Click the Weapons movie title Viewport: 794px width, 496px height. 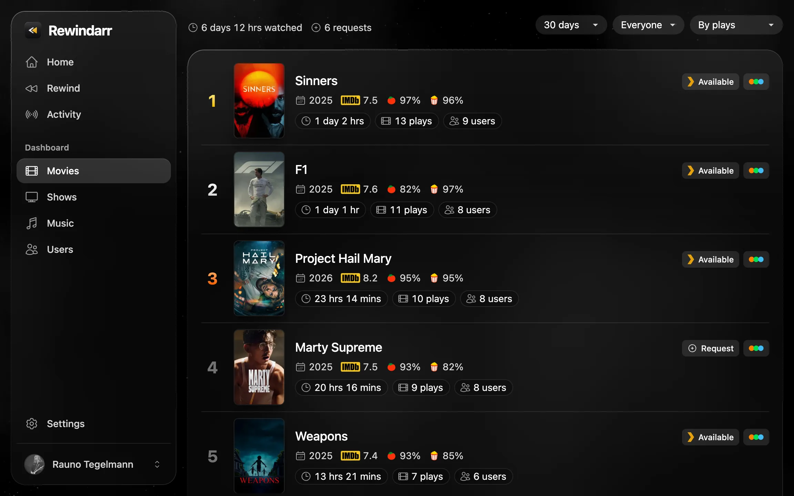point(322,436)
